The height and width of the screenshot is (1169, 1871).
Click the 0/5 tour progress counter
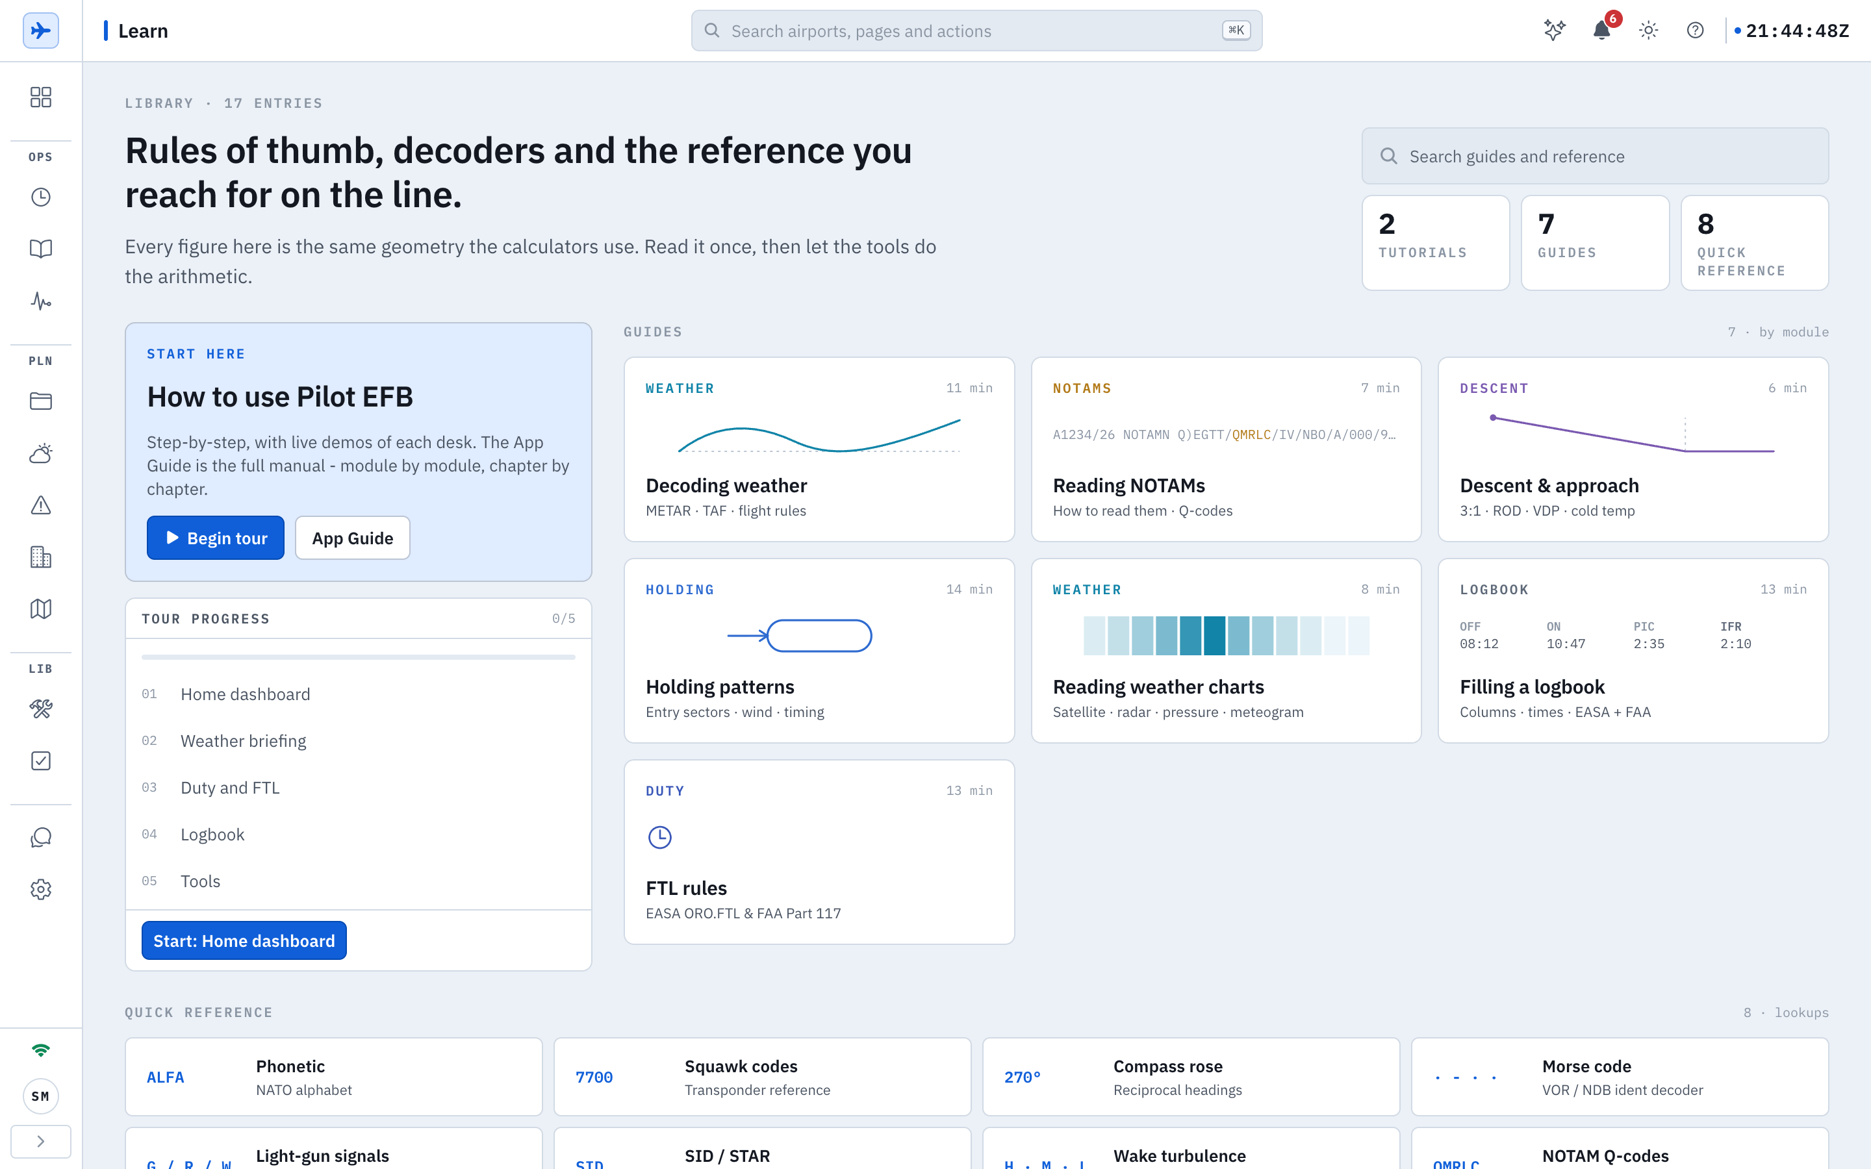pos(564,618)
